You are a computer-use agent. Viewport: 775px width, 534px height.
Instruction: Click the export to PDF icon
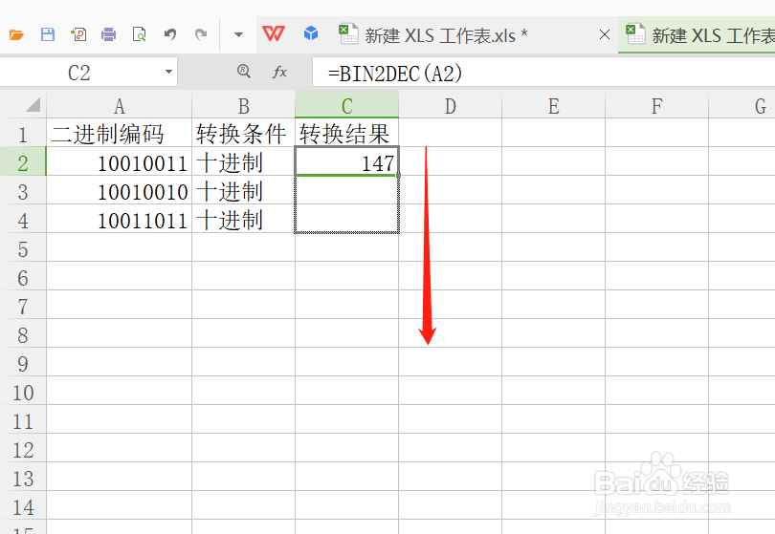click(78, 34)
